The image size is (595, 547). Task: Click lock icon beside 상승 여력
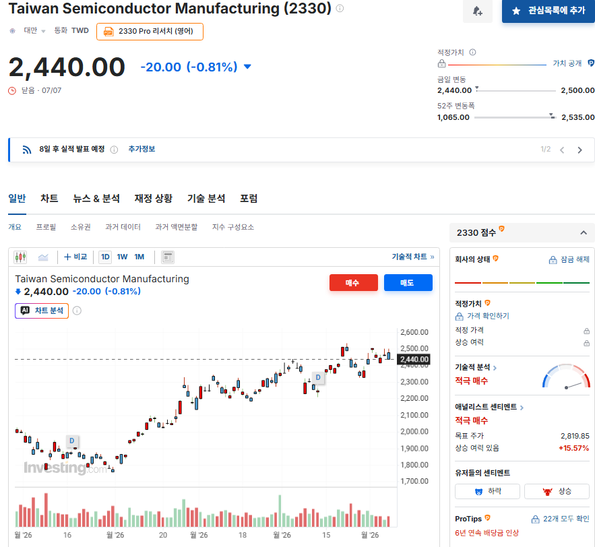coord(587,344)
